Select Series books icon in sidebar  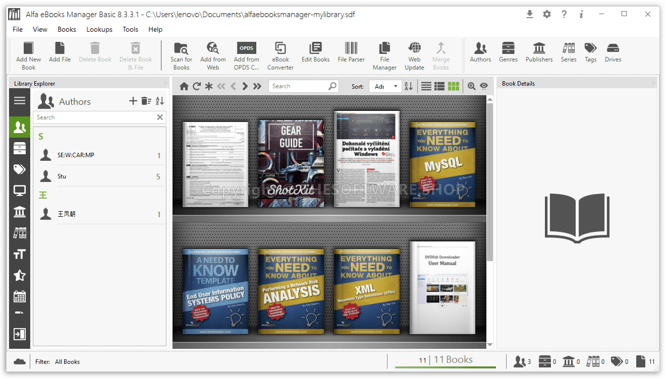pyautogui.click(x=20, y=233)
